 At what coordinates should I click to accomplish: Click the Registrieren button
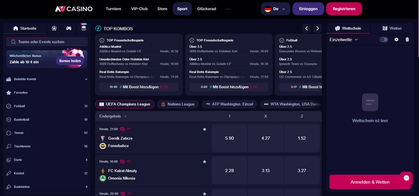(x=344, y=9)
